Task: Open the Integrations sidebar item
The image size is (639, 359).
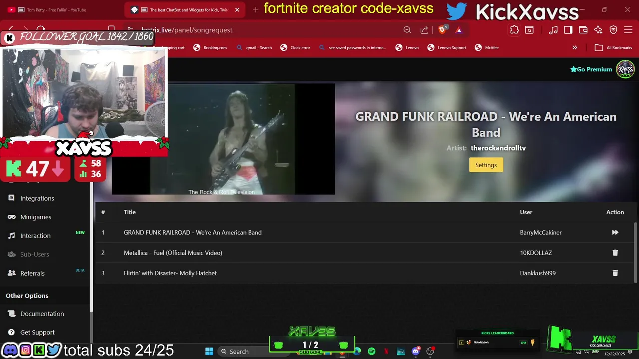Action: (37, 198)
